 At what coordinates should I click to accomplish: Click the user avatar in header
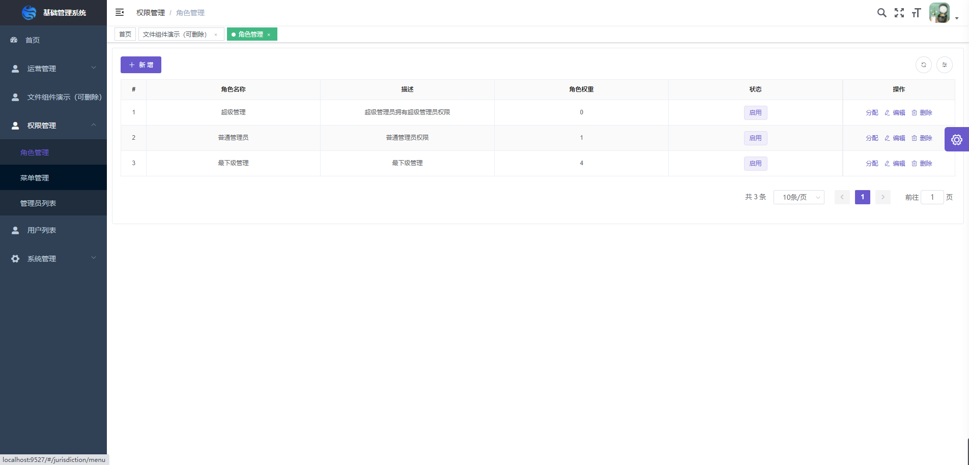(x=939, y=13)
